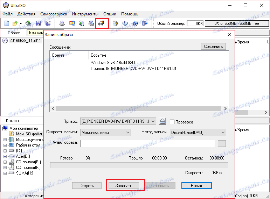
Task: Open the Помощь menu
Action: point(130,14)
